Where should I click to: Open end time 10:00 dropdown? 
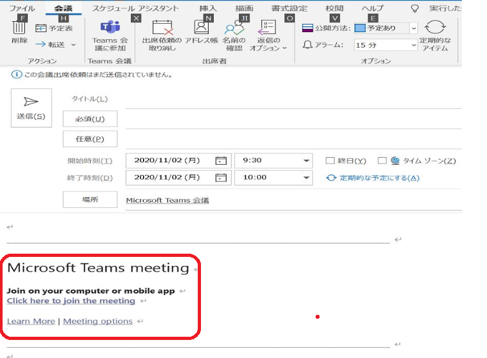(x=306, y=178)
